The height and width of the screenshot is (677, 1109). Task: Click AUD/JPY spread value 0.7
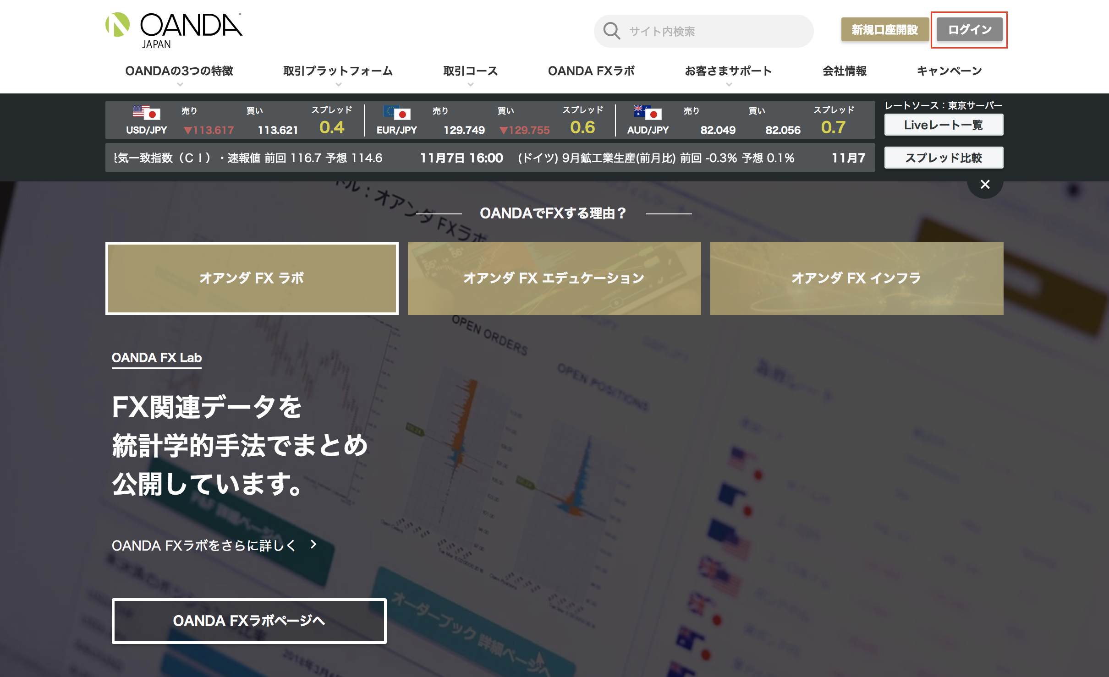[x=833, y=127]
